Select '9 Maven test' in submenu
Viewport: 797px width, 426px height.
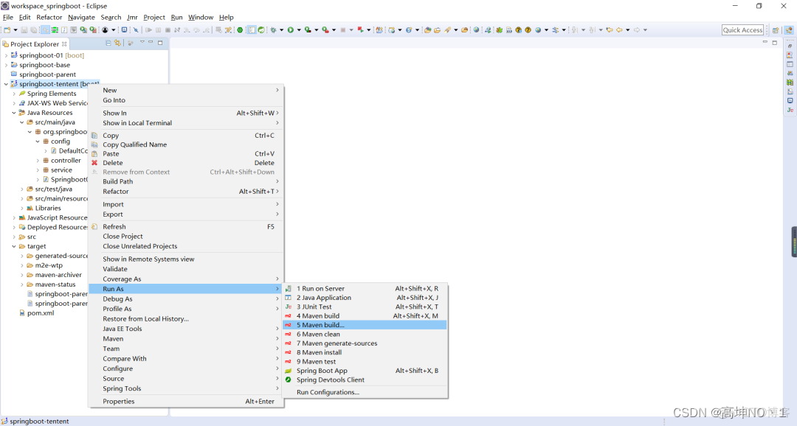point(365,362)
